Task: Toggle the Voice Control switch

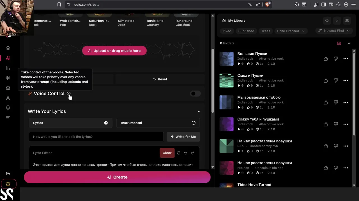Action: pos(195,94)
